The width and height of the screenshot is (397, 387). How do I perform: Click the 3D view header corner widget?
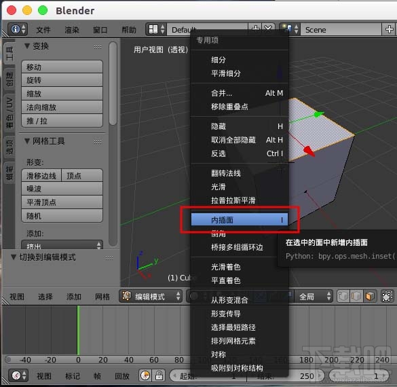click(5, 301)
